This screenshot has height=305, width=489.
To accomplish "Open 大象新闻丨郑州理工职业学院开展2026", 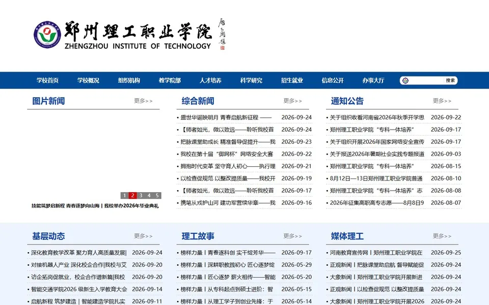I will click(377, 301).
